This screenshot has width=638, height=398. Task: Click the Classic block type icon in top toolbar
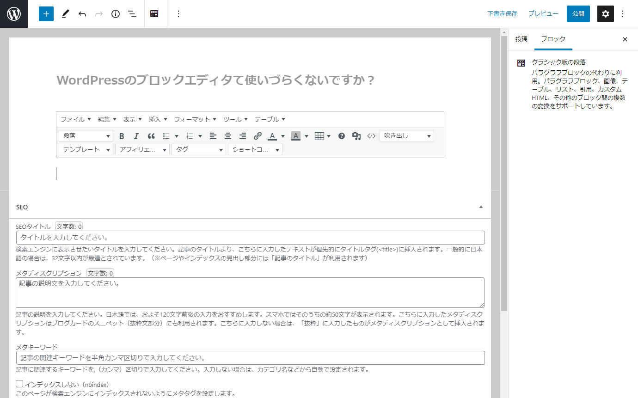click(154, 14)
